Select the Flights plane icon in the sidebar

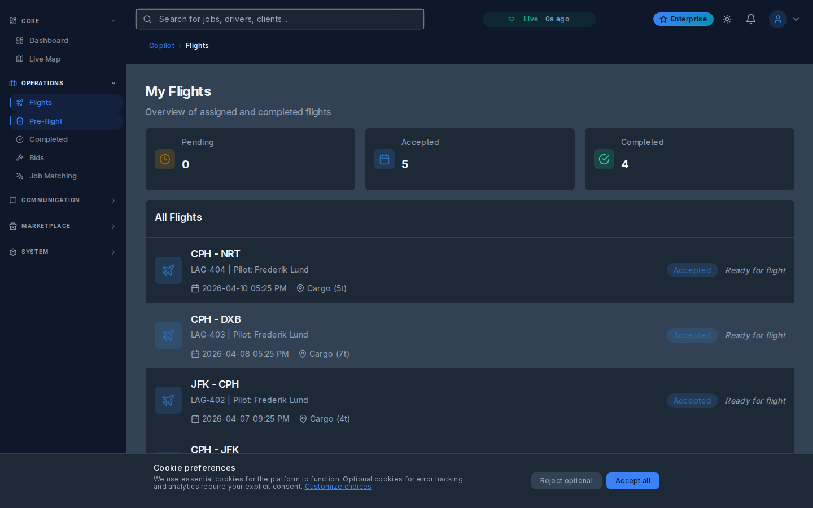coord(19,103)
